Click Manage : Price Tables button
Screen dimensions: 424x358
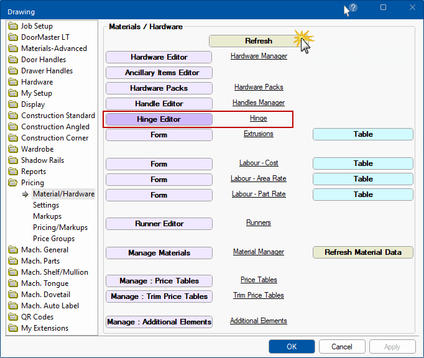[x=159, y=281]
